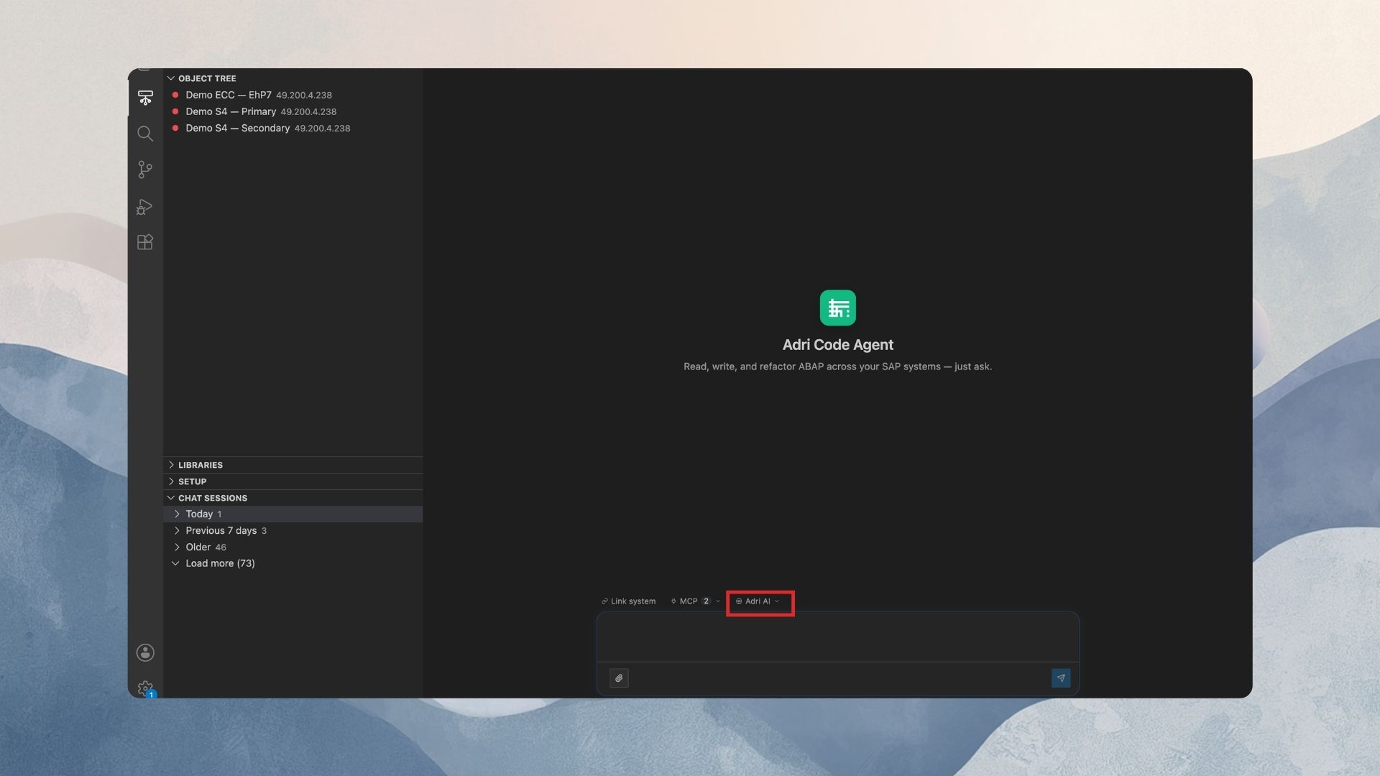The width and height of the screenshot is (1380, 776).
Task: Open the Extensions icon
Action: click(x=145, y=242)
